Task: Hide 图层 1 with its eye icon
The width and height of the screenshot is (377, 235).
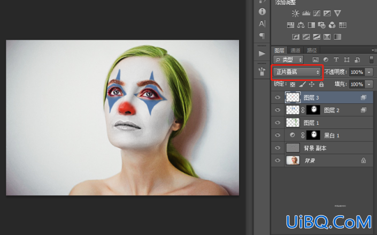Action: (278, 122)
